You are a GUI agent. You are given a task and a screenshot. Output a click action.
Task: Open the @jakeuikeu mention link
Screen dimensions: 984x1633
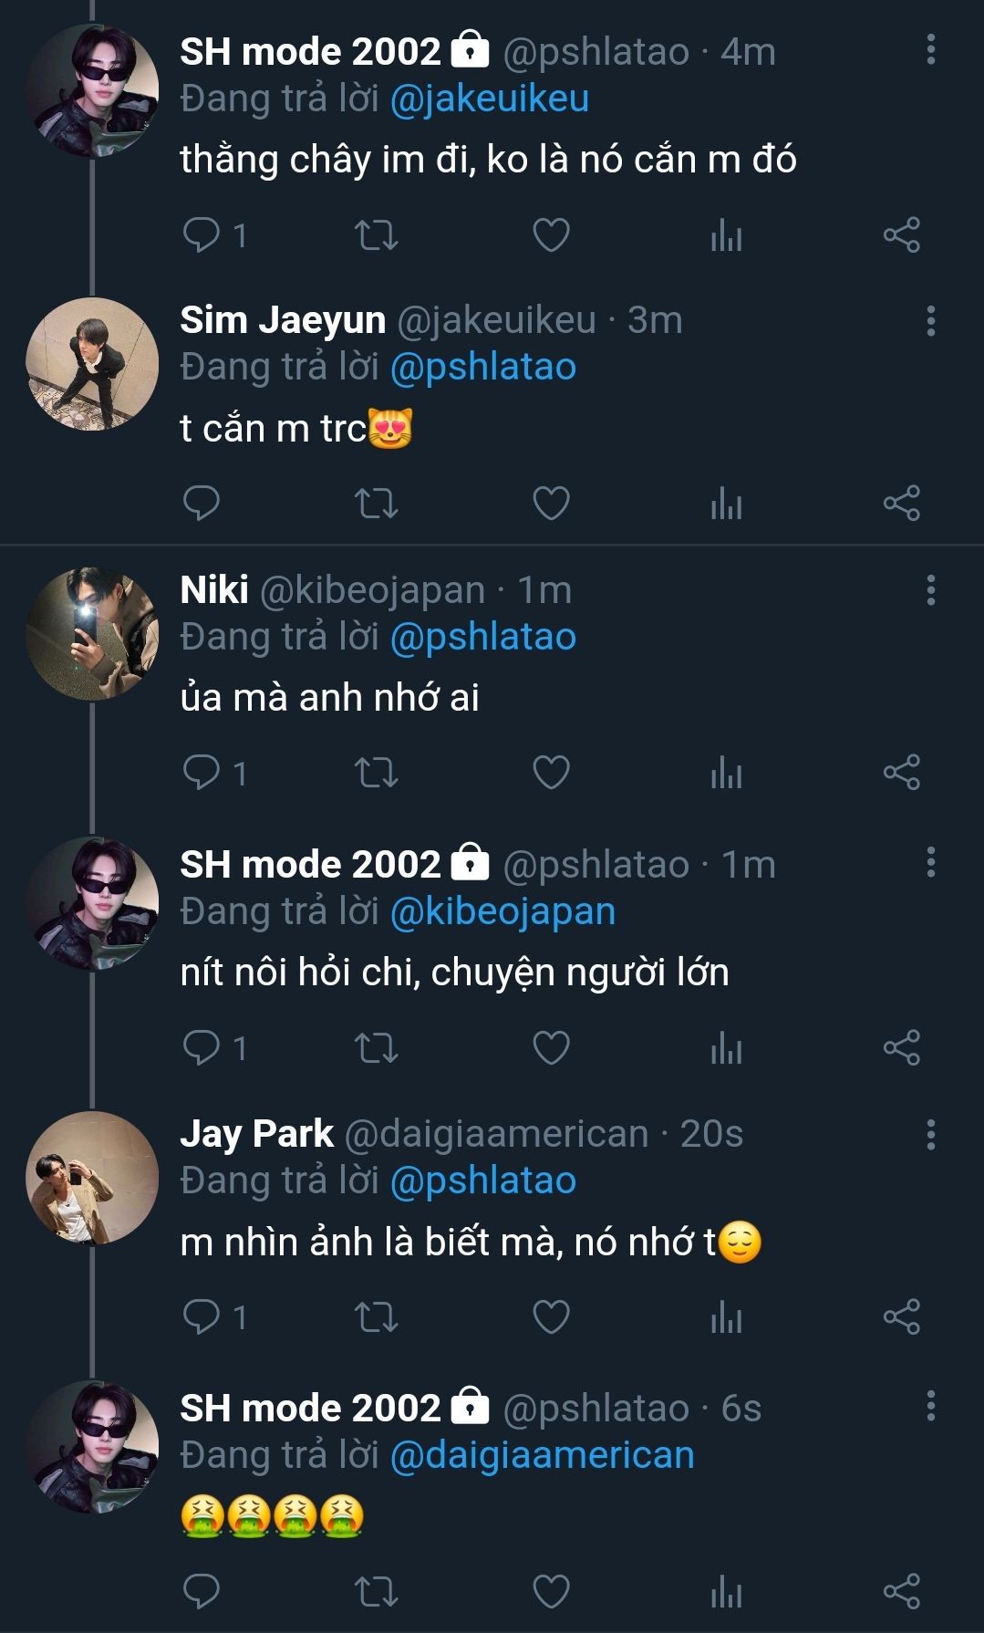pyautogui.click(x=489, y=99)
